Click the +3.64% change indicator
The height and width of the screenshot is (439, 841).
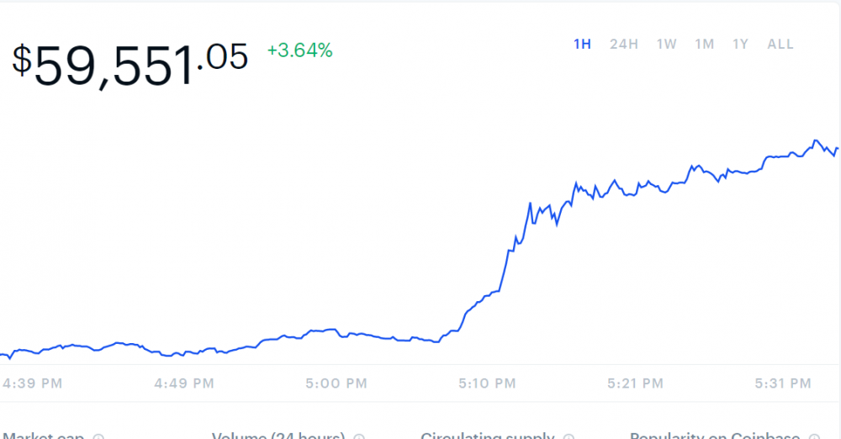click(300, 50)
